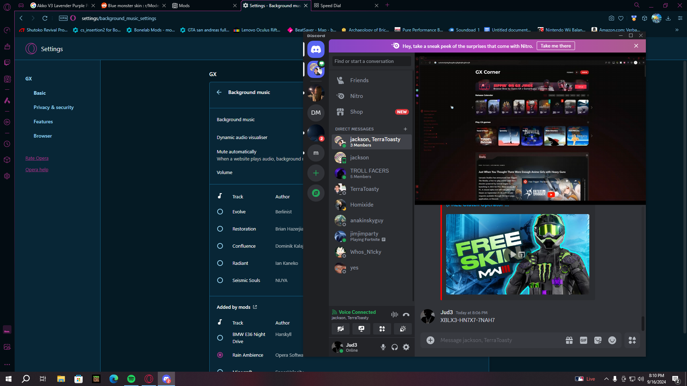Click the Take me there Nitro button

(556, 46)
